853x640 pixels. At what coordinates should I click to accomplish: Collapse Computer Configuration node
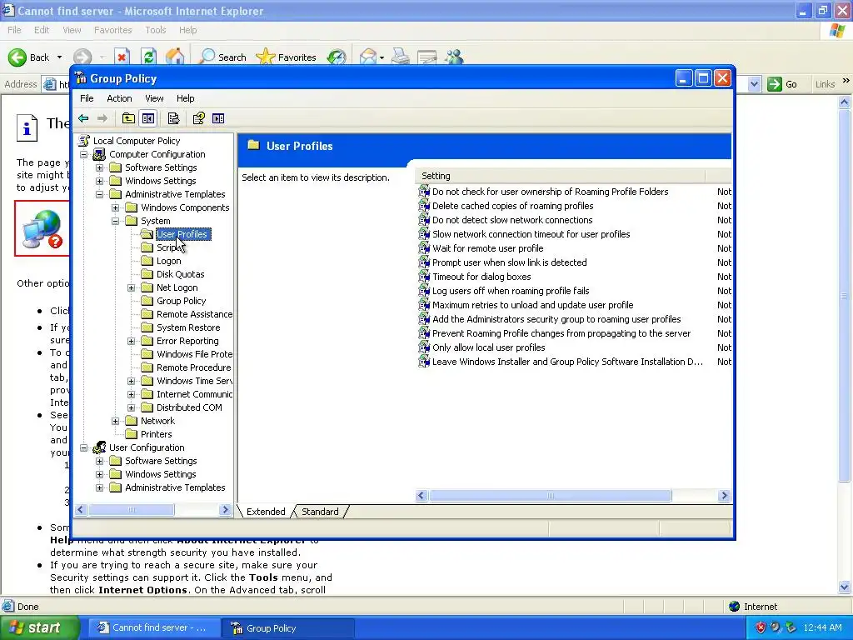pos(84,154)
